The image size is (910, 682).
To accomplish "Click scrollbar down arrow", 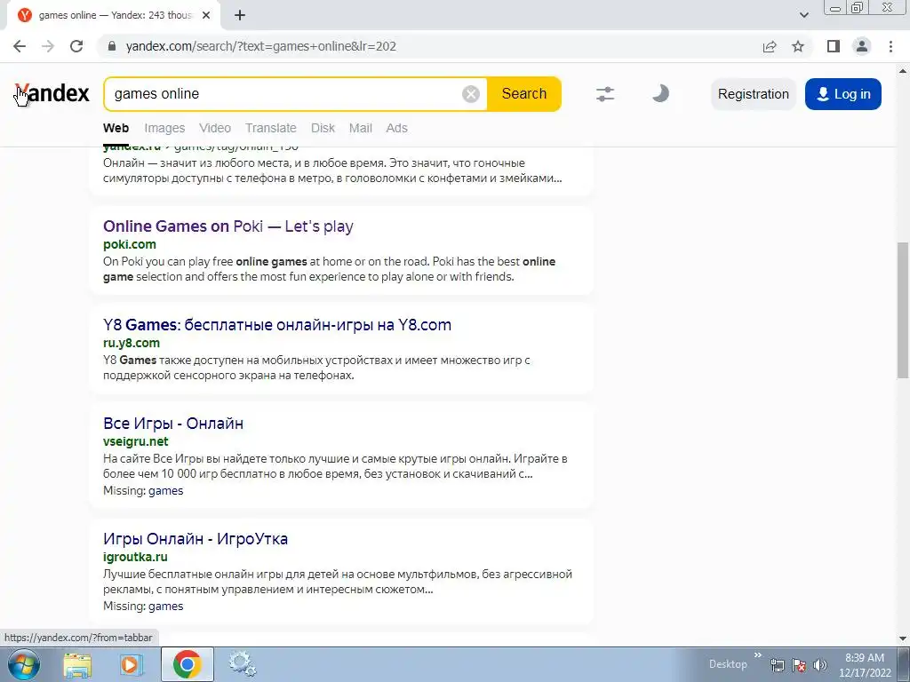I will [903, 638].
